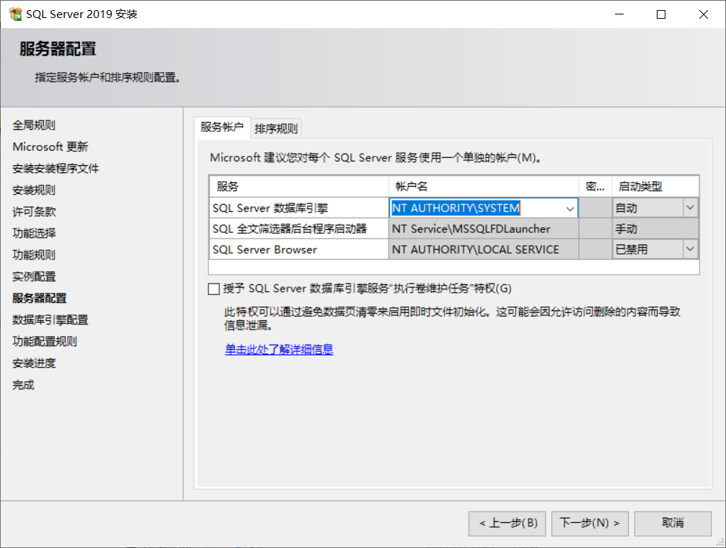The image size is (726, 548).
Task: Select the 安装安装程序文件 step
Action: [56, 169]
